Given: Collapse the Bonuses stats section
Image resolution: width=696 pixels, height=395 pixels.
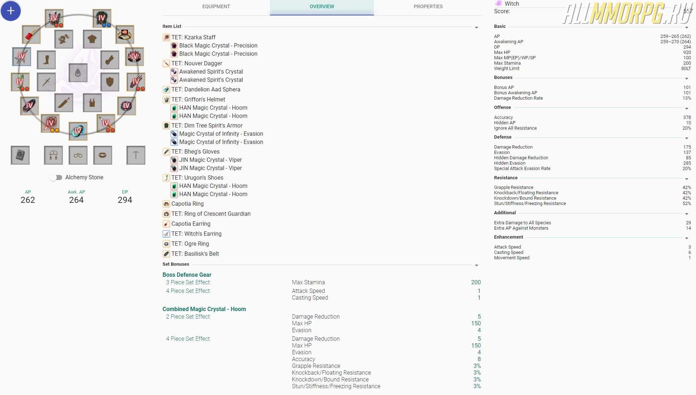Looking at the screenshot, I should [686, 79].
